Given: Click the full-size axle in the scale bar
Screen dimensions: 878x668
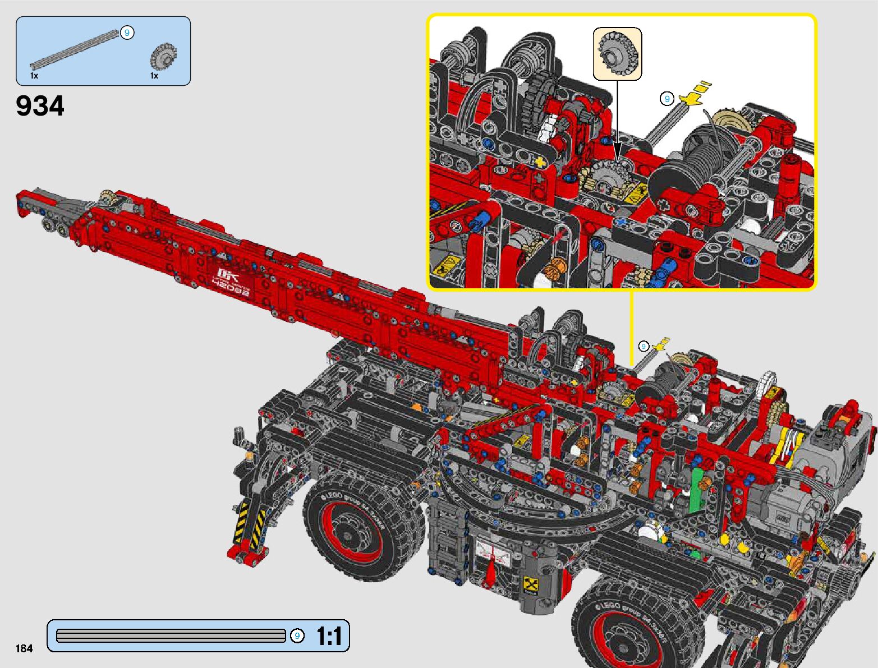Looking at the screenshot, I should [x=171, y=636].
